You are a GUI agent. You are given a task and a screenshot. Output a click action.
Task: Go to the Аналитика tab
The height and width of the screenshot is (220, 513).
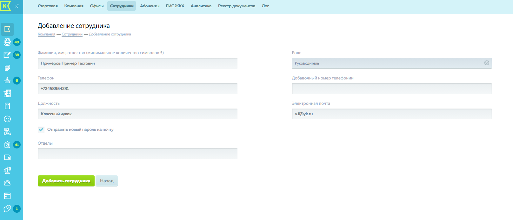point(201,6)
